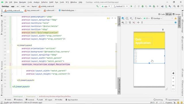Select the Pan hand tool in preview
184x104 pixels.
pyautogui.click(x=173, y=73)
